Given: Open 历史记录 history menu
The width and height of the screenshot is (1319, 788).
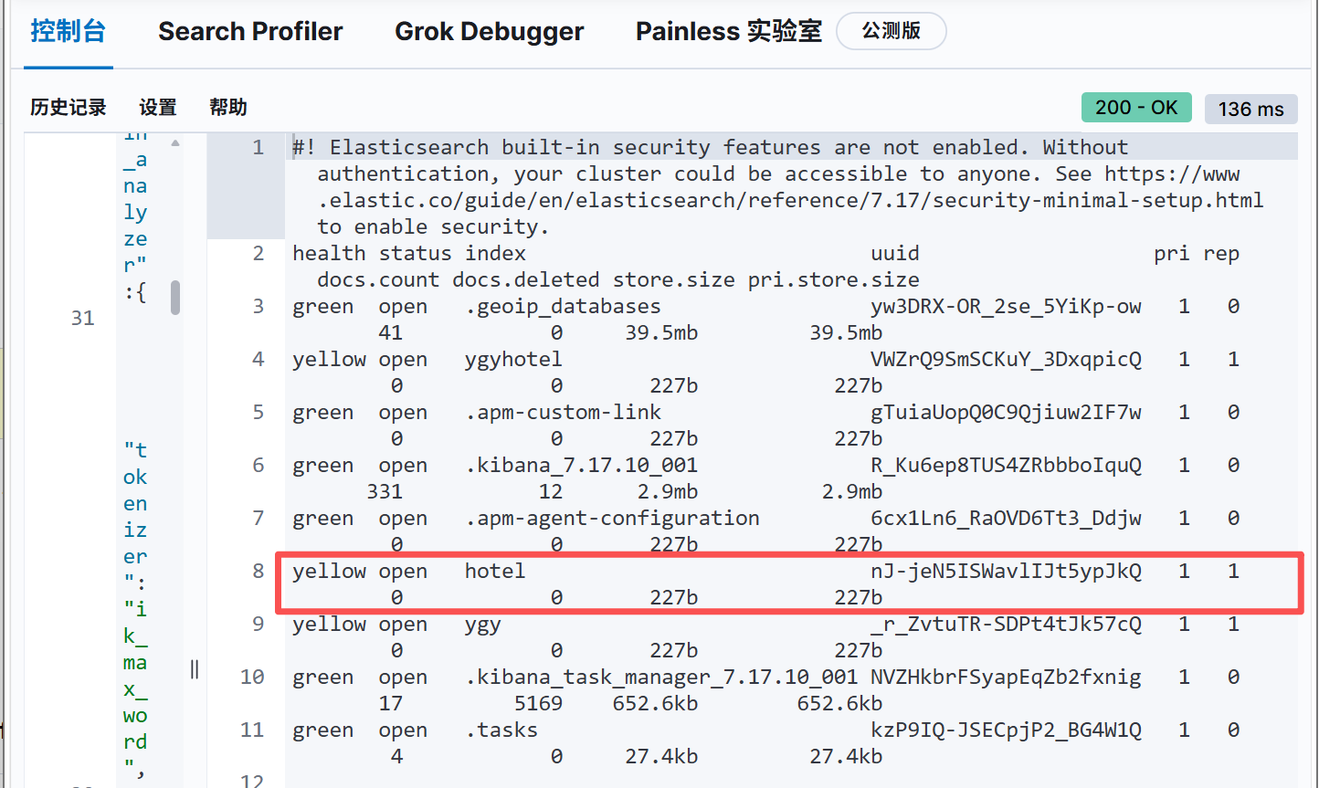Looking at the screenshot, I should click(69, 107).
